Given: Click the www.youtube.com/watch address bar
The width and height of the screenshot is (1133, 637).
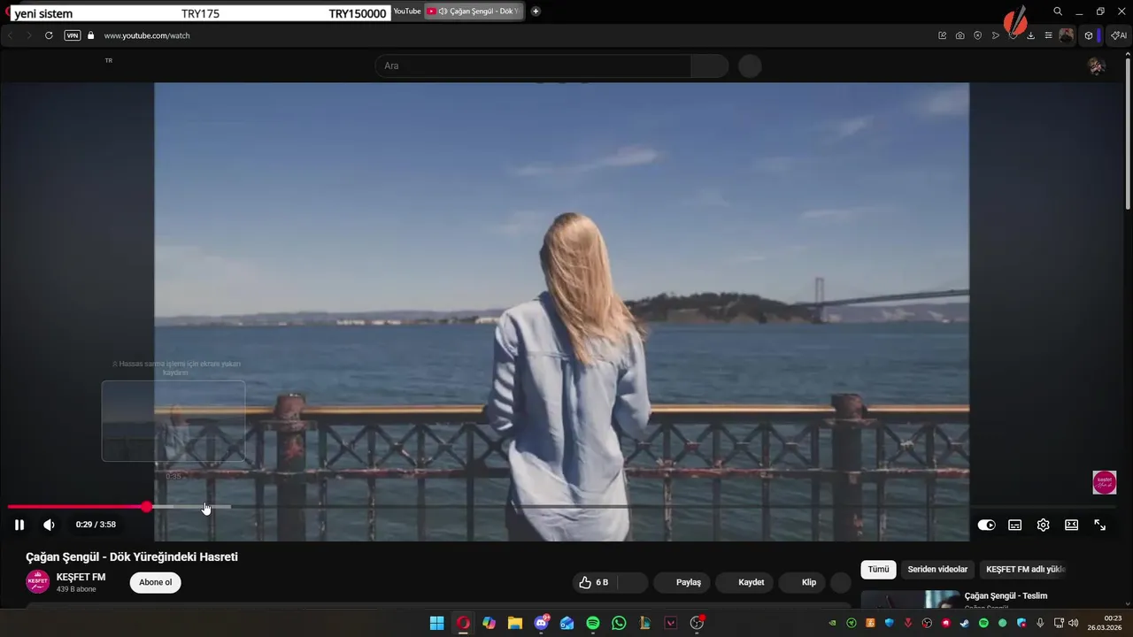Looking at the screenshot, I should tap(147, 35).
